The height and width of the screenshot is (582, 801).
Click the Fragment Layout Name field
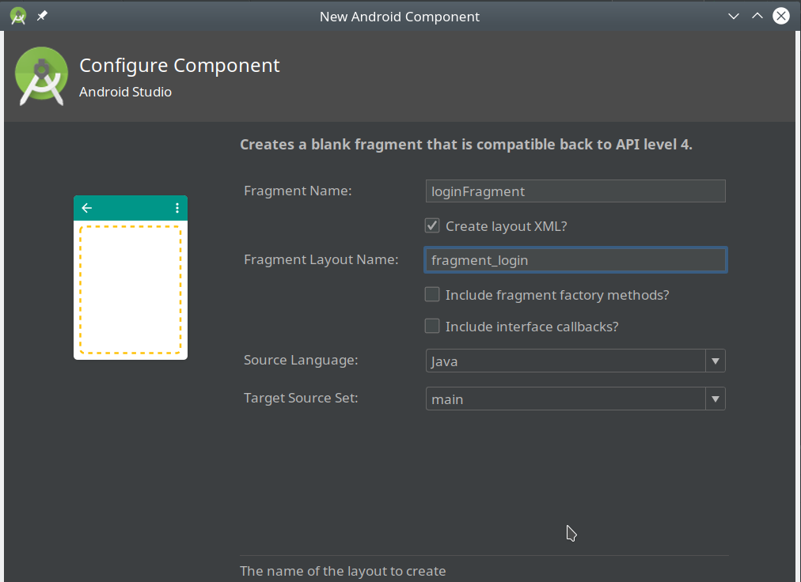(x=575, y=260)
